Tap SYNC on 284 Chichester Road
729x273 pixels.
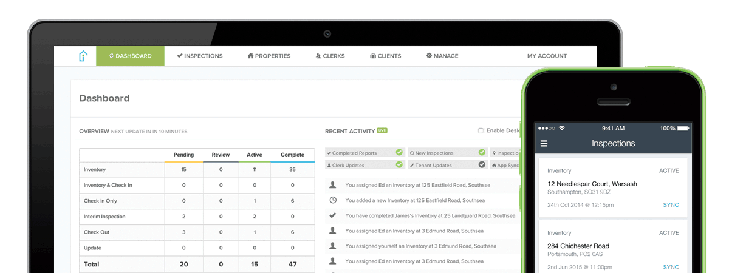click(671, 267)
